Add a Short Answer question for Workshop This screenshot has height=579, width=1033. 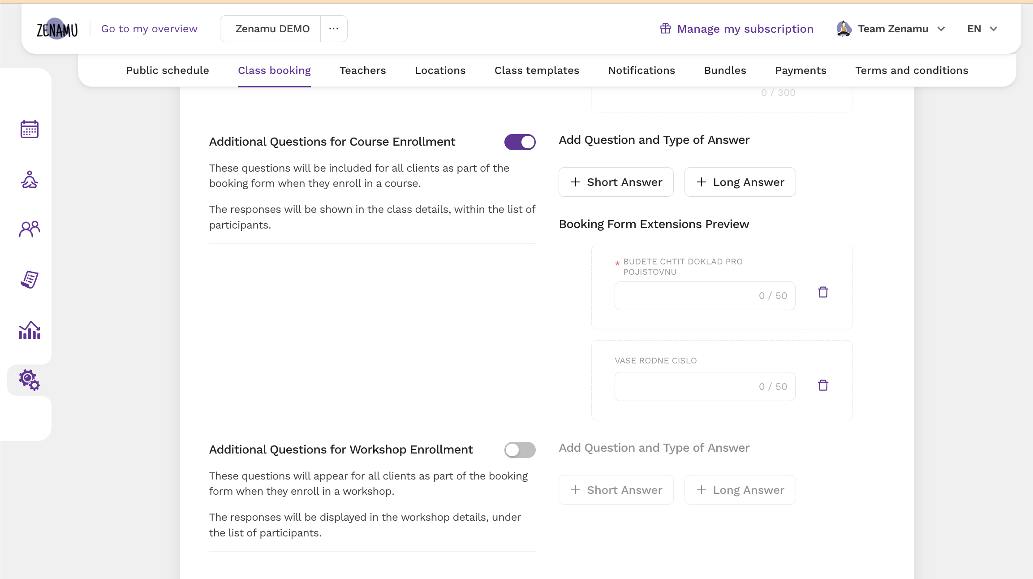pos(616,489)
